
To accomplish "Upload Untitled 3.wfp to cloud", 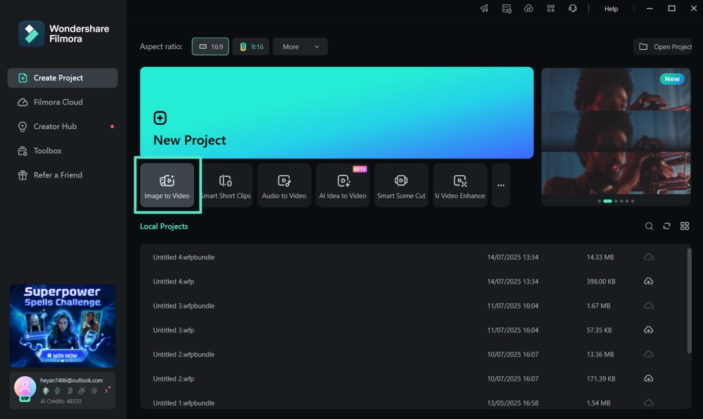I will 648,330.
